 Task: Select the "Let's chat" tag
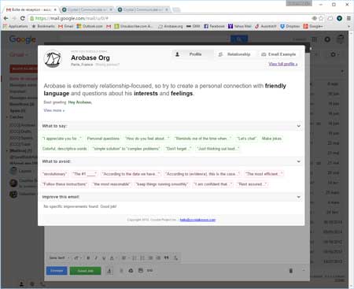pos(246,139)
